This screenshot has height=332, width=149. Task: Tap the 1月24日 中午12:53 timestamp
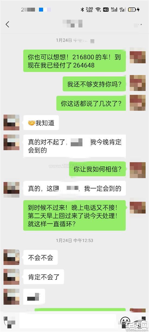point(74,240)
